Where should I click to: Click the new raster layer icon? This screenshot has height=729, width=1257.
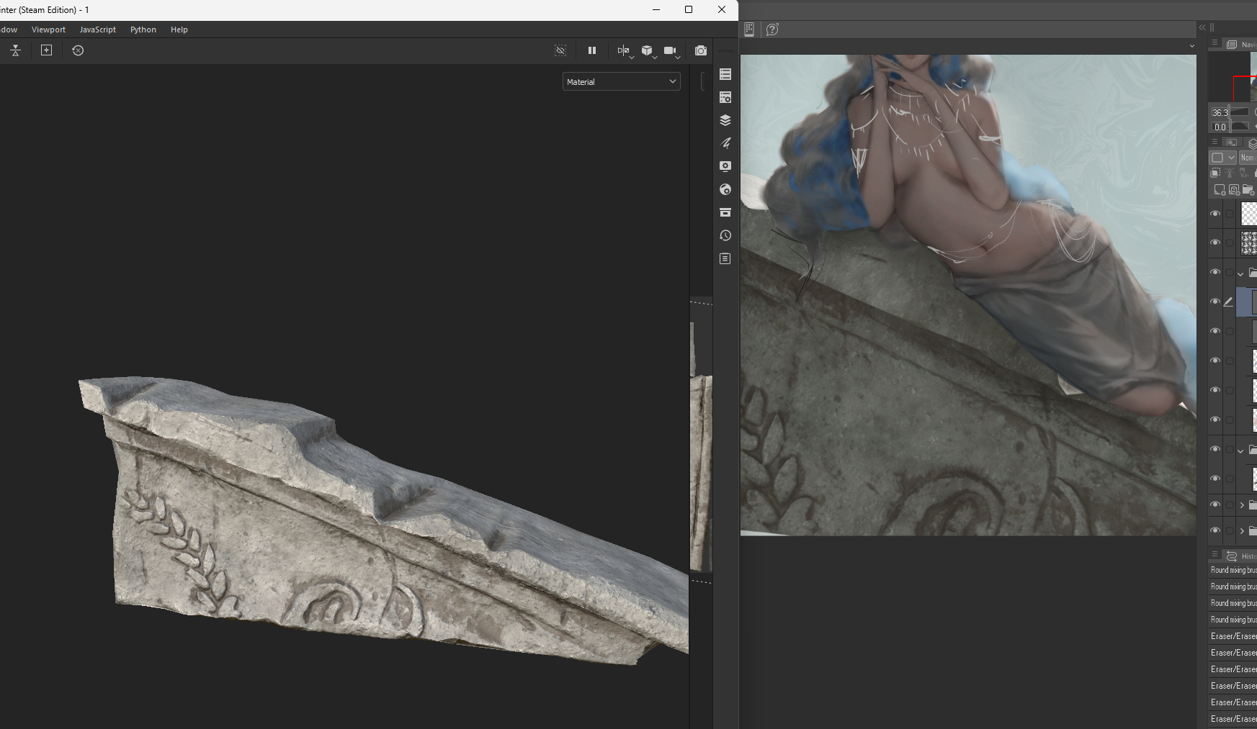(x=1219, y=190)
